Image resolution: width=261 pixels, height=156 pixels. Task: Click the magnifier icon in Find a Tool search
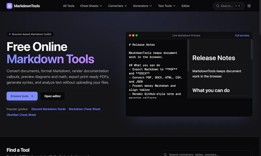(x=165, y=154)
